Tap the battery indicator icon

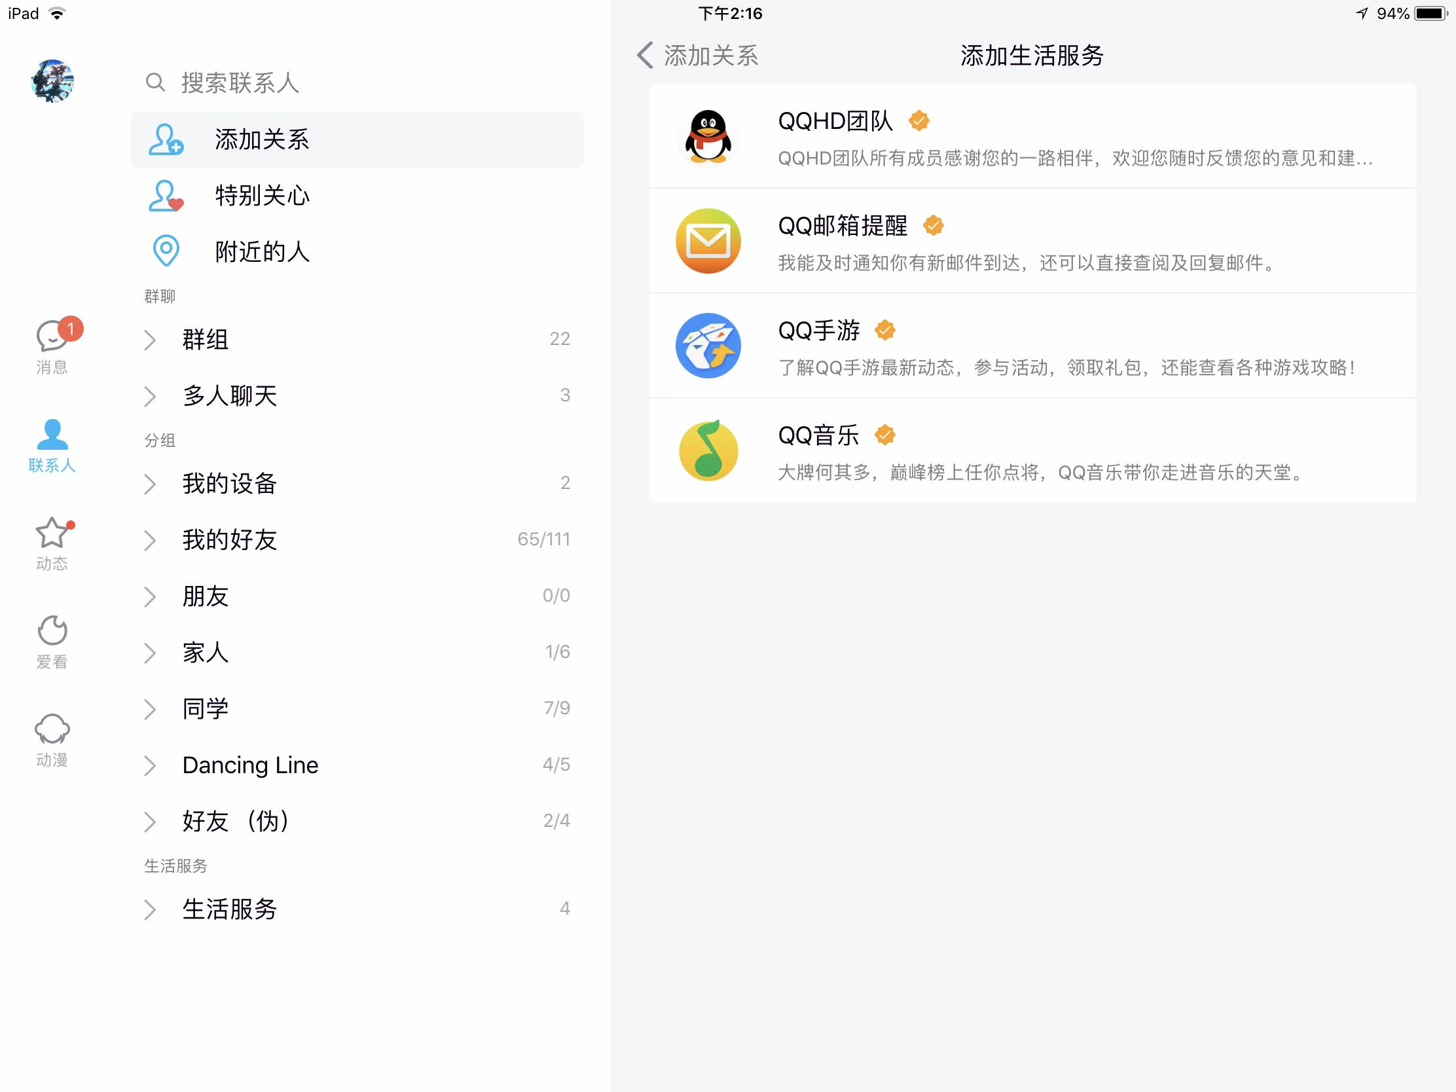tap(1432, 13)
